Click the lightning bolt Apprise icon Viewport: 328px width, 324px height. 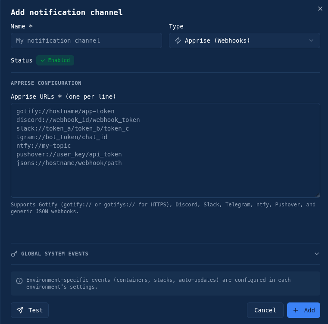[x=178, y=40]
